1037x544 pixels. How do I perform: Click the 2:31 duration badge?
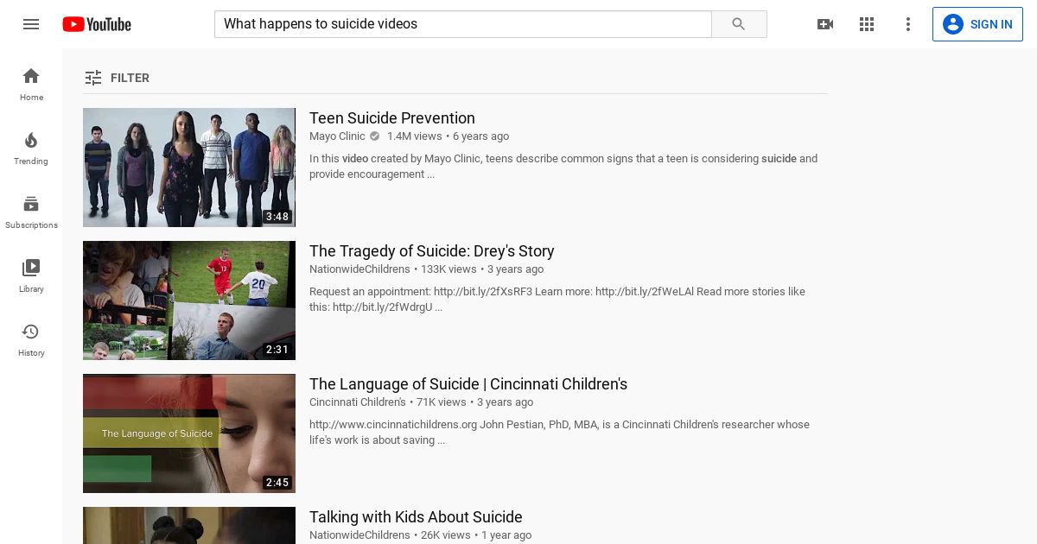click(x=277, y=350)
